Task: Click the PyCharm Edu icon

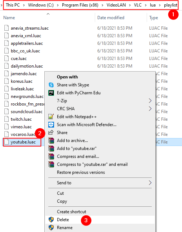Action: point(51,93)
